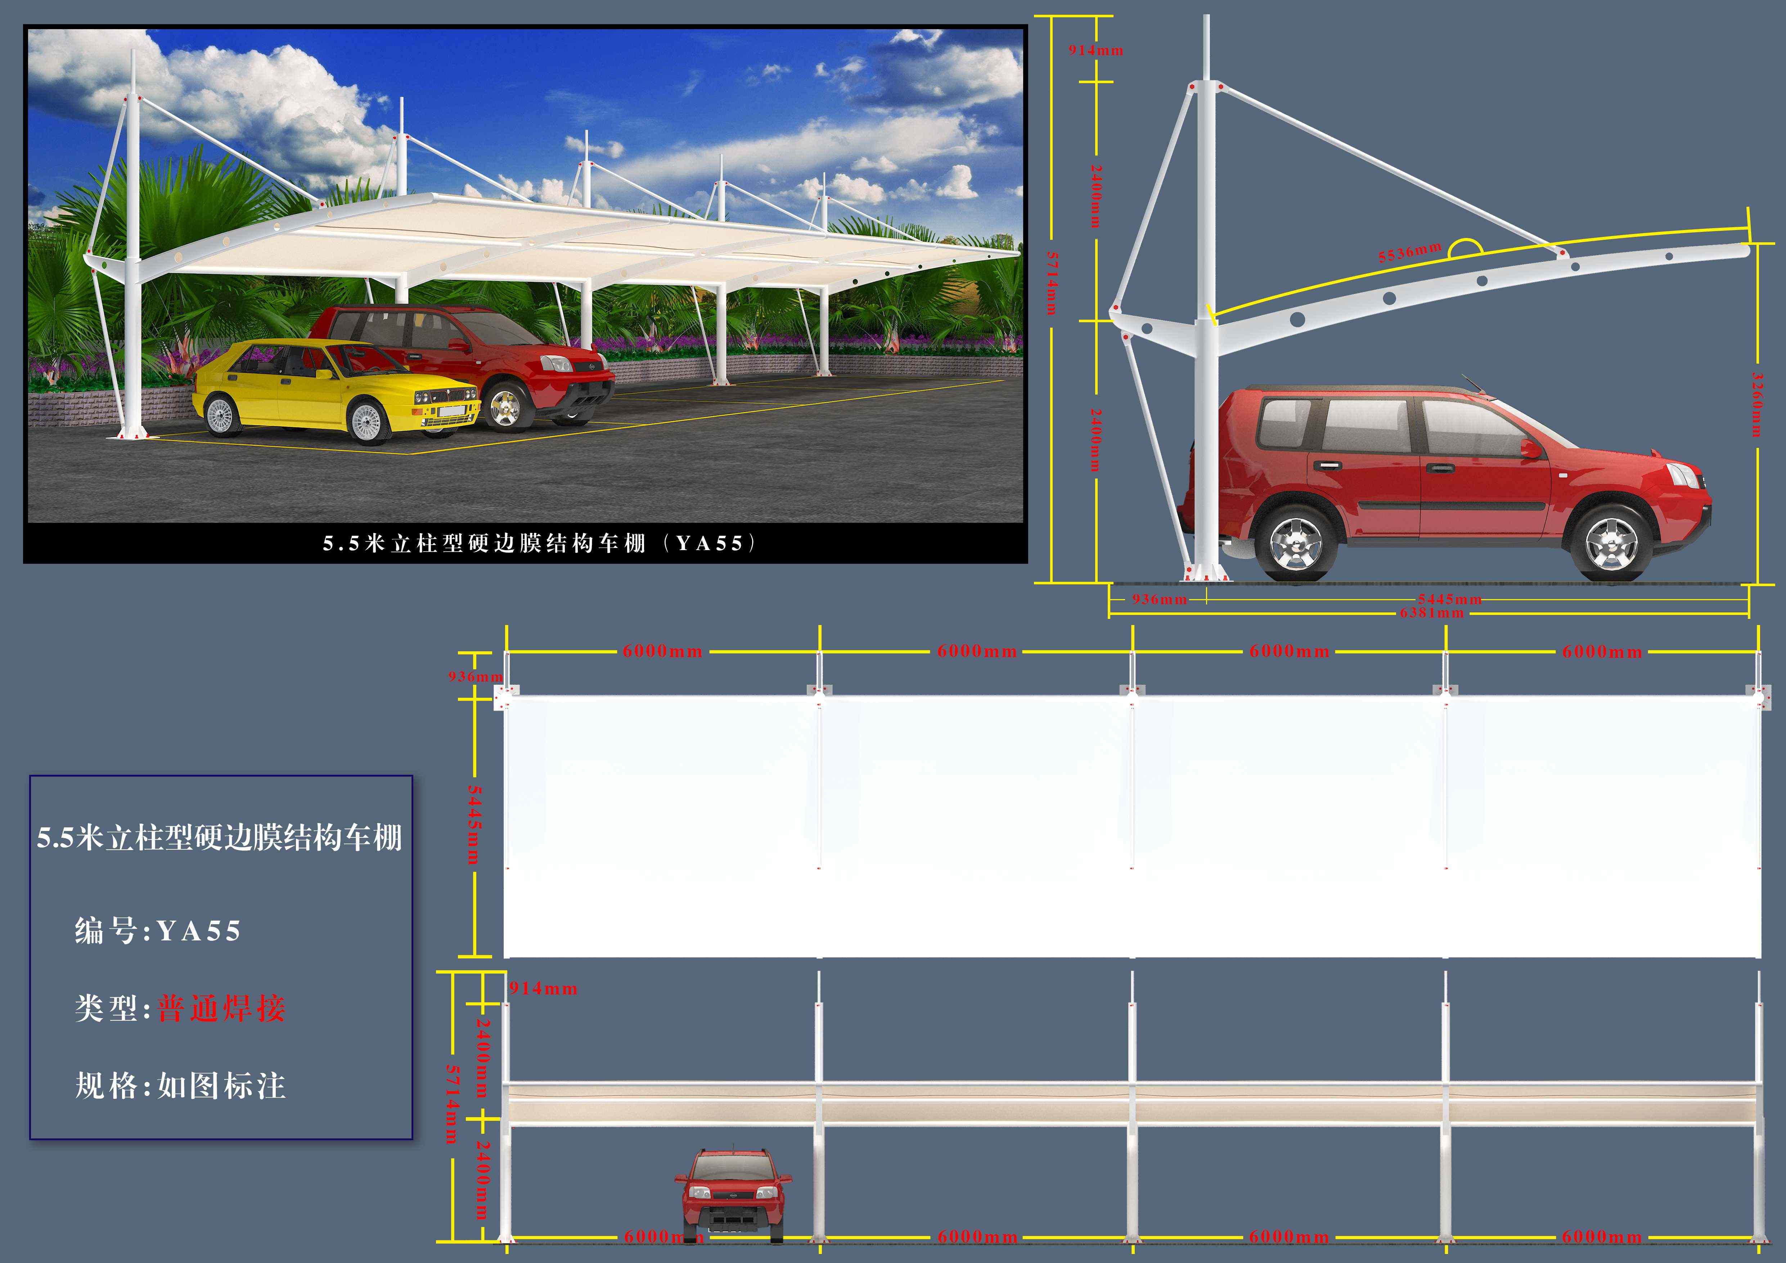The width and height of the screenshot is (1786, 1263).
Task: Click the 6381mm total width label
Action: tap(1431, 613)
